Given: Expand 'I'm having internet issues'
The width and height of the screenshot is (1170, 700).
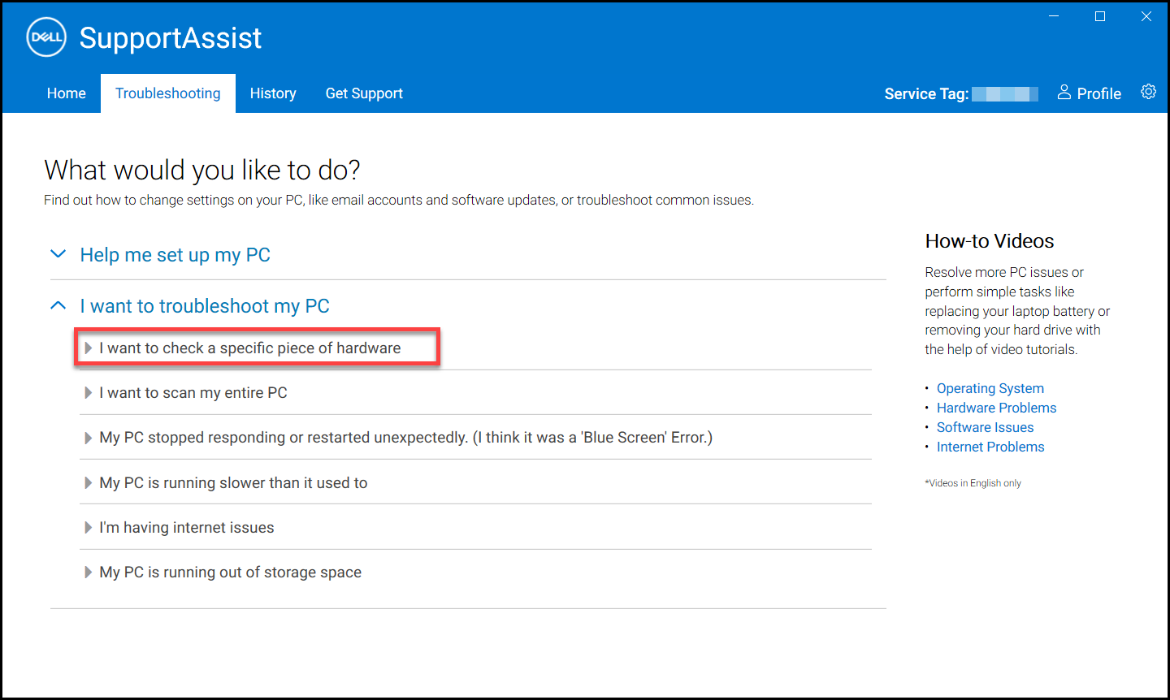Looking at the screenshot, I should [x=187, y=527].
